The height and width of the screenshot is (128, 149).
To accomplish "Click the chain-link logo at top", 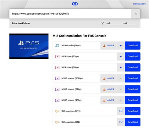I will tap(75, 4).
